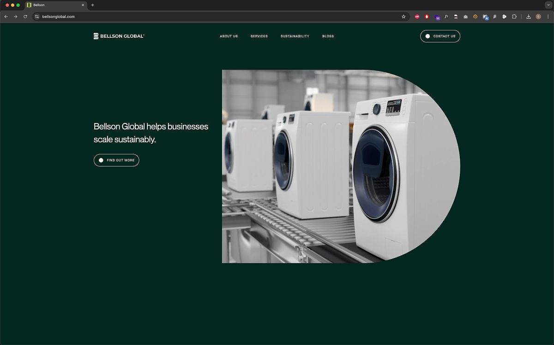Reload the bellsonglobal.com page
554x345 pixels.
click(25, 17)
